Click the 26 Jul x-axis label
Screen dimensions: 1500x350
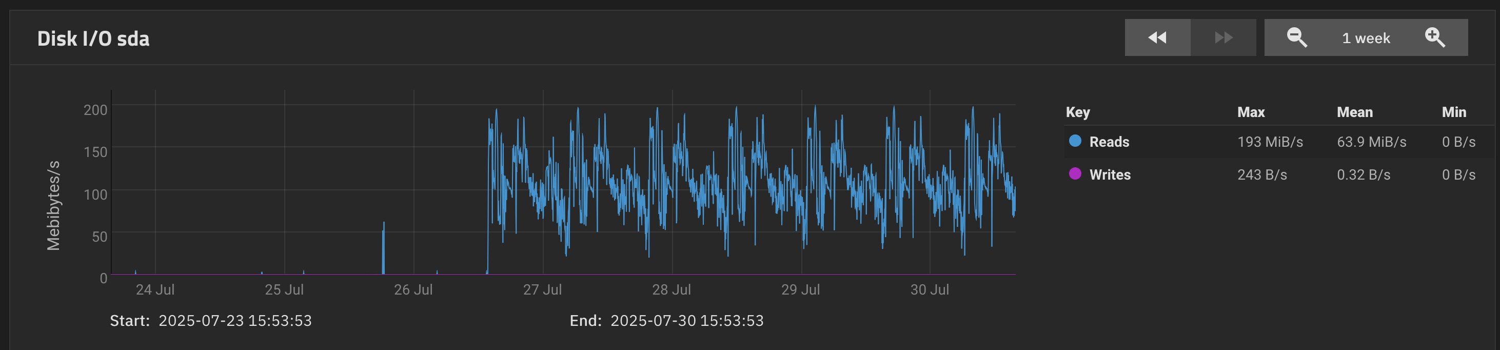[x=413, y=289]
